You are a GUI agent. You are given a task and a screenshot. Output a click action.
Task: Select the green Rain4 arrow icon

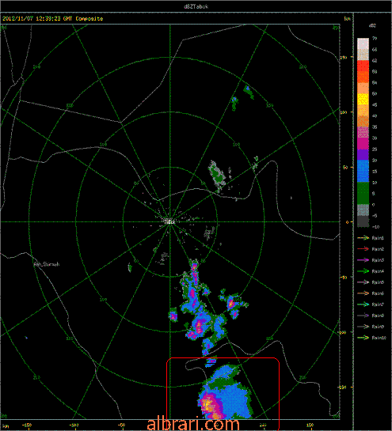tap(363, 271)
